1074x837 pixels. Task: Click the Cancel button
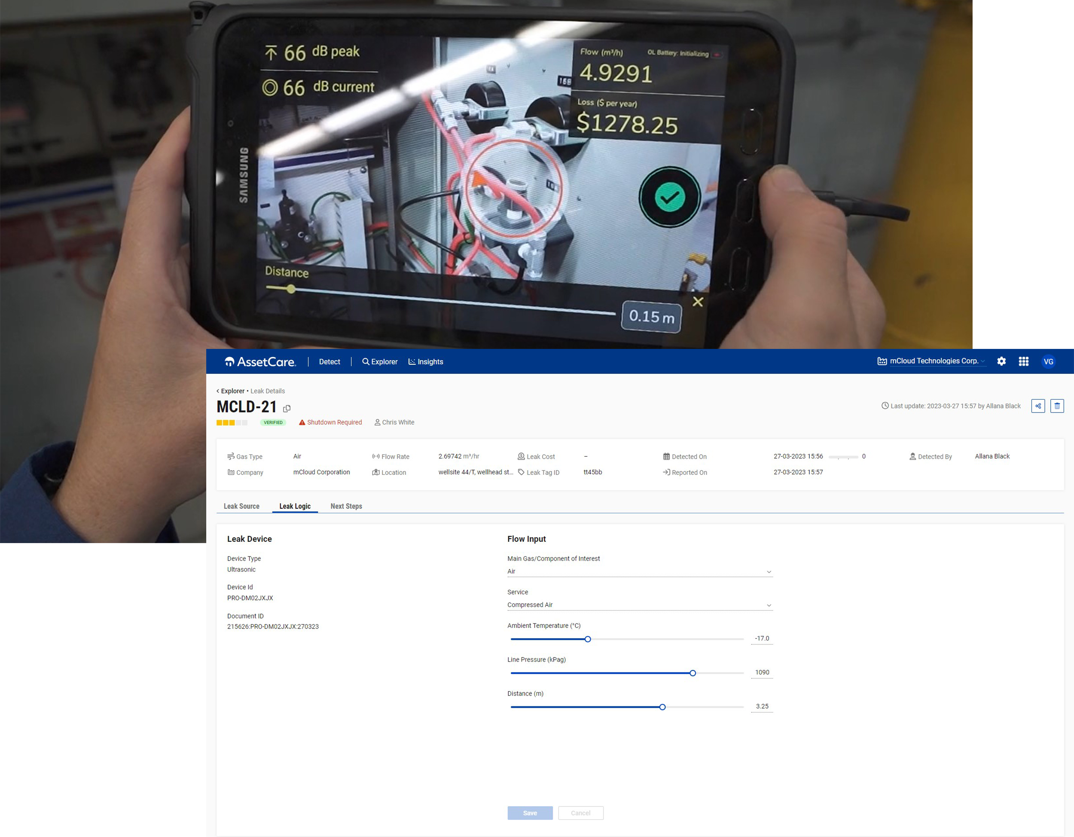[x=580, y=813]
